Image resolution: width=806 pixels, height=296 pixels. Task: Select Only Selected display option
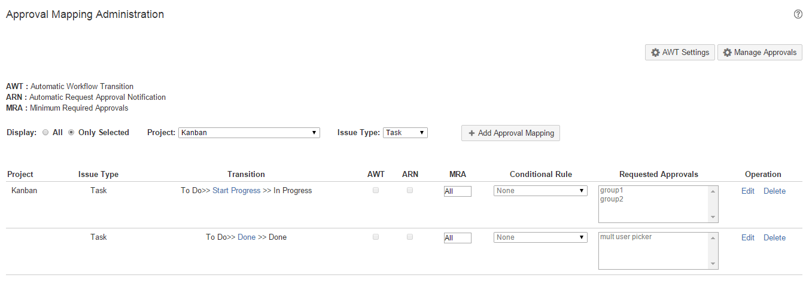[x=71, y=133]
